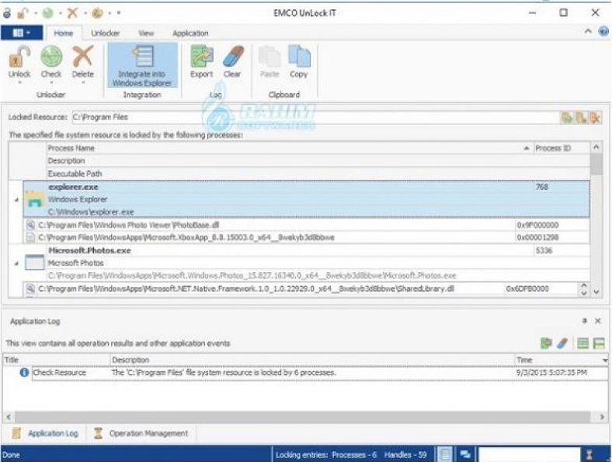612x462 pixels.
Task: Open the Unlock button dropdown arrow
Action: pyautogui.click(x=19, y=83)
